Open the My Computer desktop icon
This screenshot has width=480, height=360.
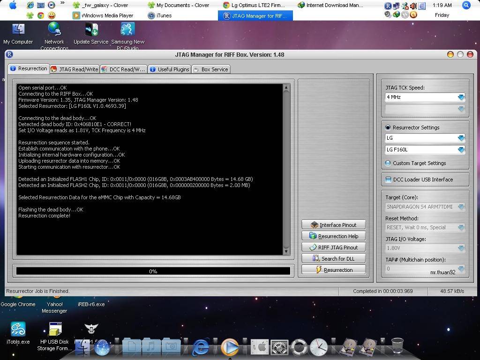point(18,33)
